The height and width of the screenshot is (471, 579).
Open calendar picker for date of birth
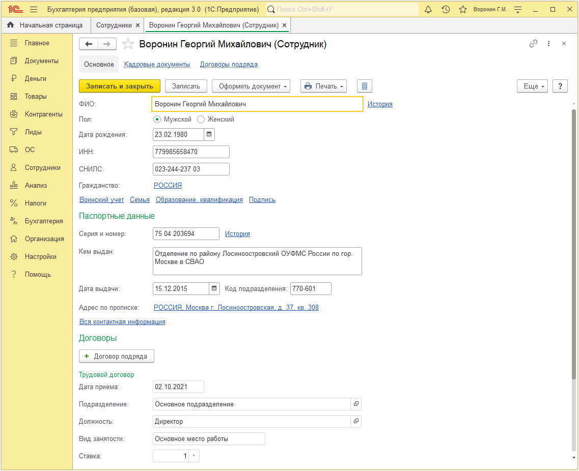(x=209, y=134)
